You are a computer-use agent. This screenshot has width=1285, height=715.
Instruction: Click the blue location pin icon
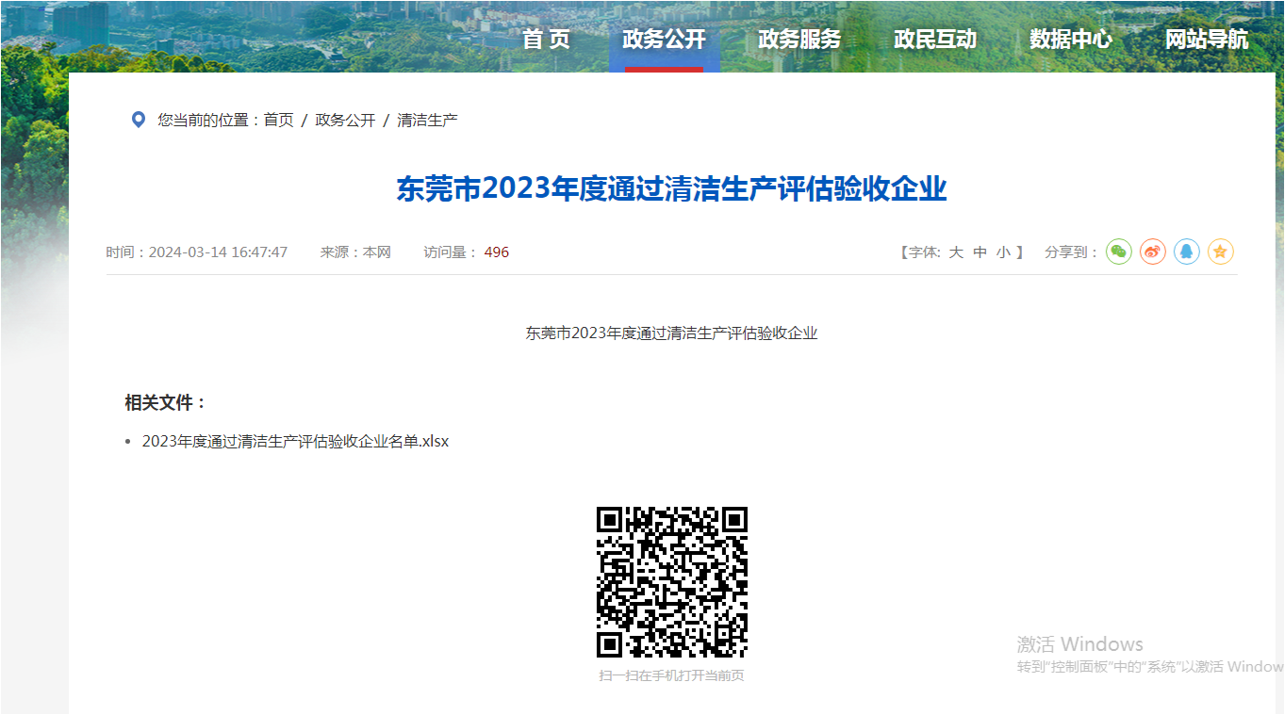tap(139, 120)
